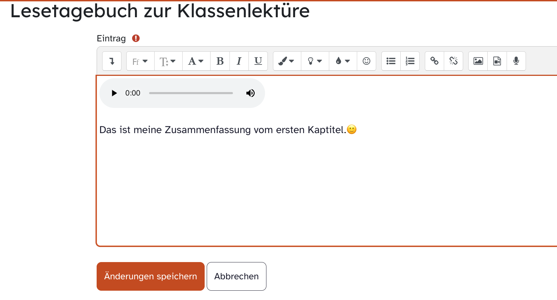Insert an image into the entry
The height and width of the screenshot is (300, 557).
click(x=478, y=61)
